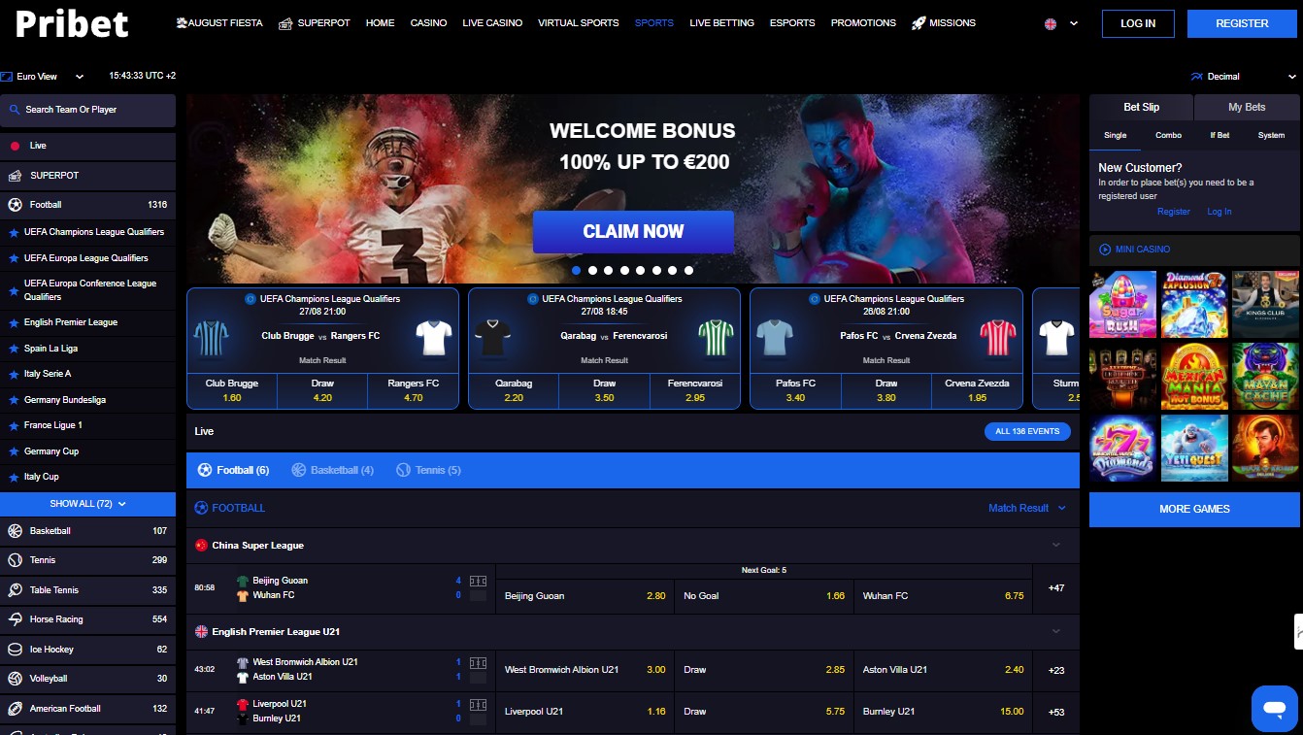Go to the third banner carousel dot

(609, 271)
